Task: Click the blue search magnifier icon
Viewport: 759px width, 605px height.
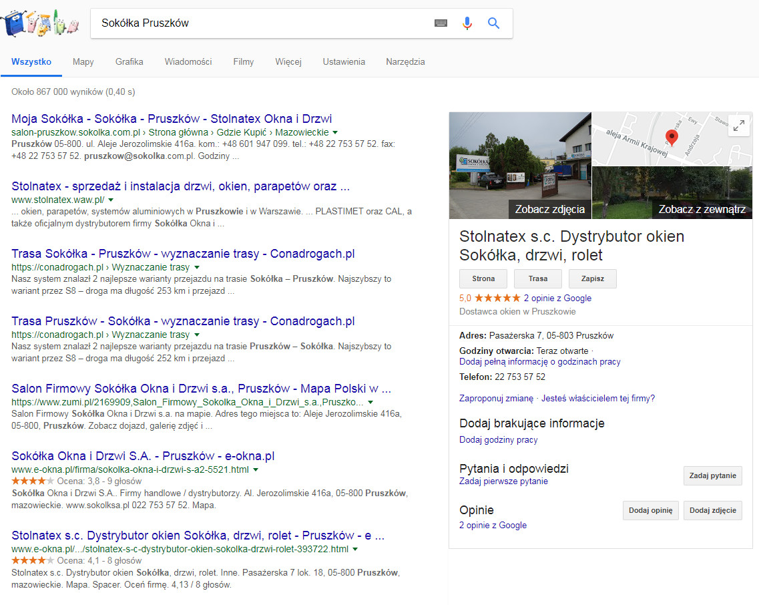Action: (x=493, y=23)
